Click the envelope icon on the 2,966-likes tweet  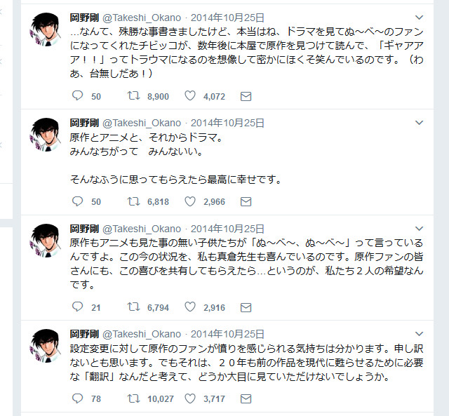pos(246,201)
